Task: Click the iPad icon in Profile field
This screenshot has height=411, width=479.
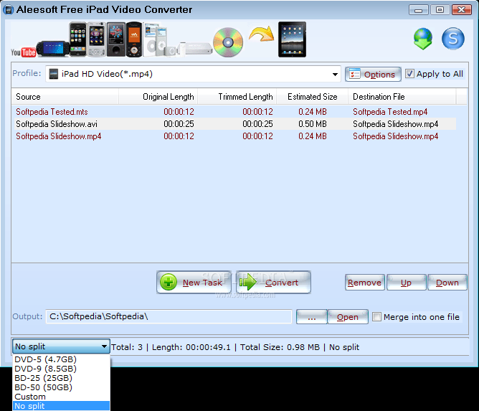Action: click(x=54, y=75)
